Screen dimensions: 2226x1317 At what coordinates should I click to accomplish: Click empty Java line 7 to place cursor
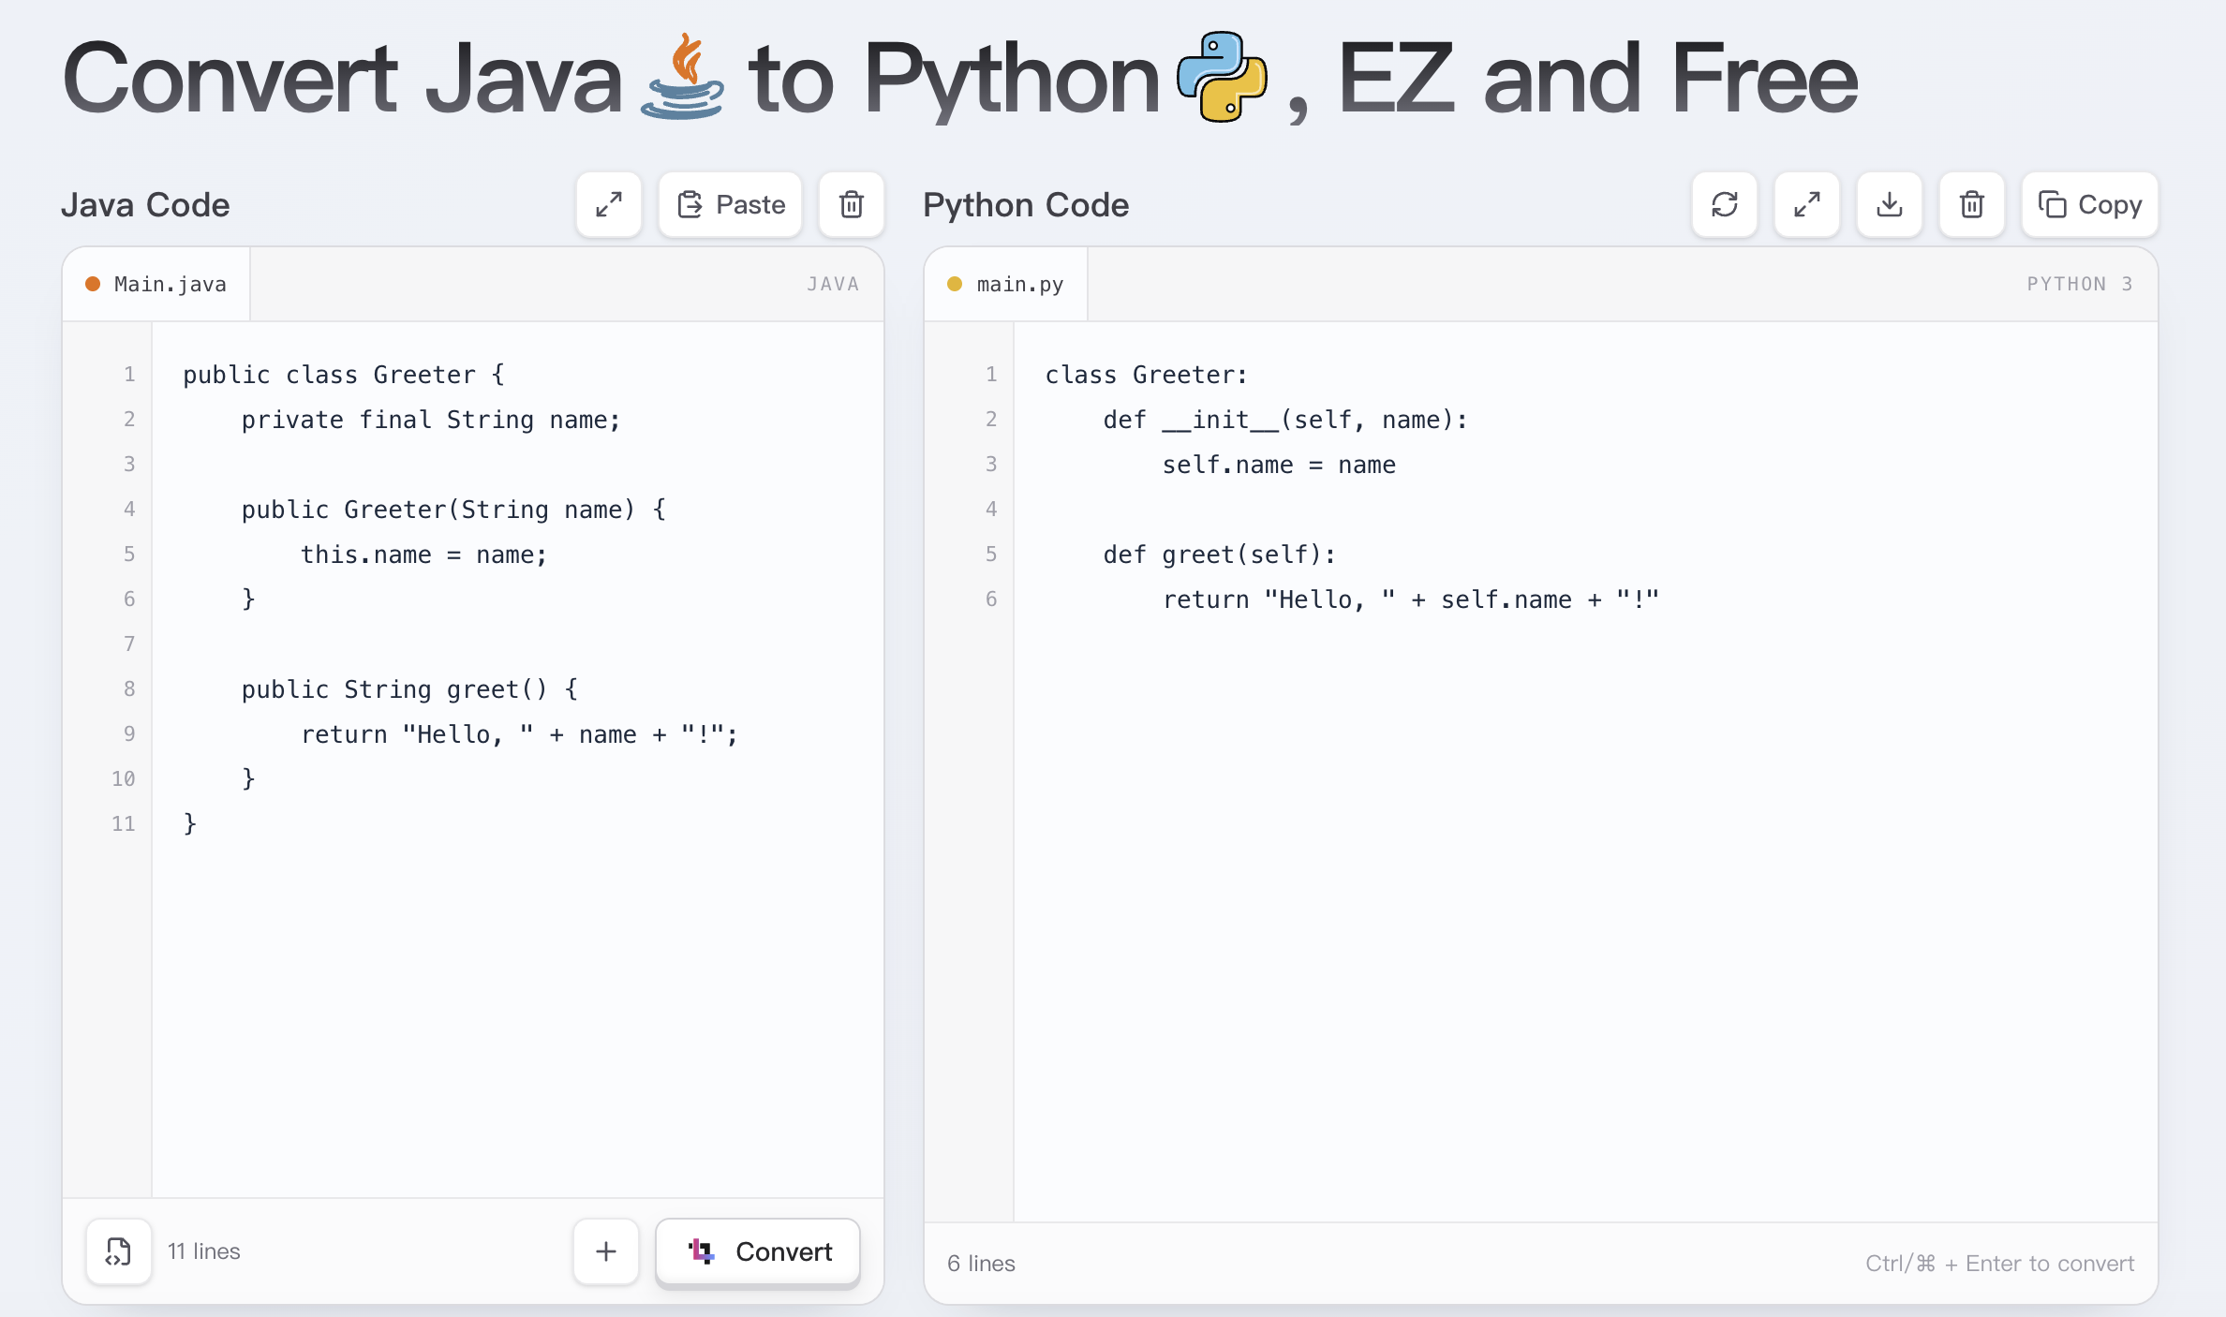[x=517, y=644]
